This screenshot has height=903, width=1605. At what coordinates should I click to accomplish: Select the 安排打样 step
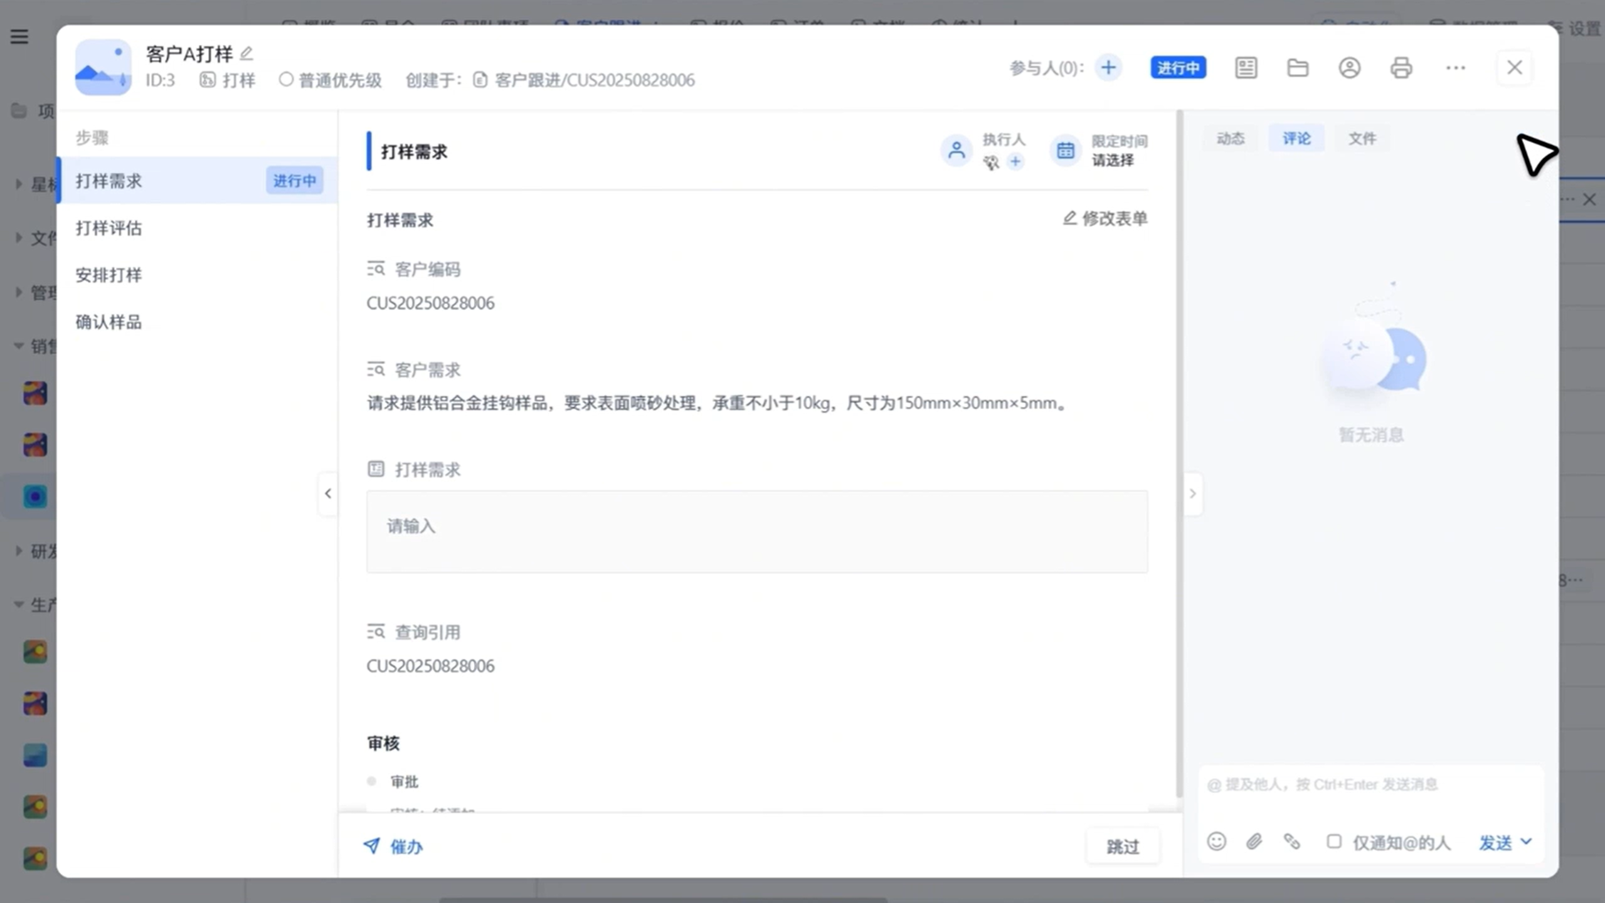pyautogui.click(x=197, y=275)
